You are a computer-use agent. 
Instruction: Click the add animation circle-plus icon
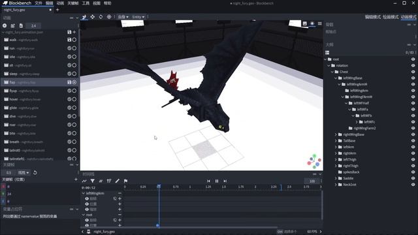pos(5,25)
